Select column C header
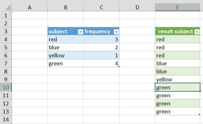 (x=101, y=7)
